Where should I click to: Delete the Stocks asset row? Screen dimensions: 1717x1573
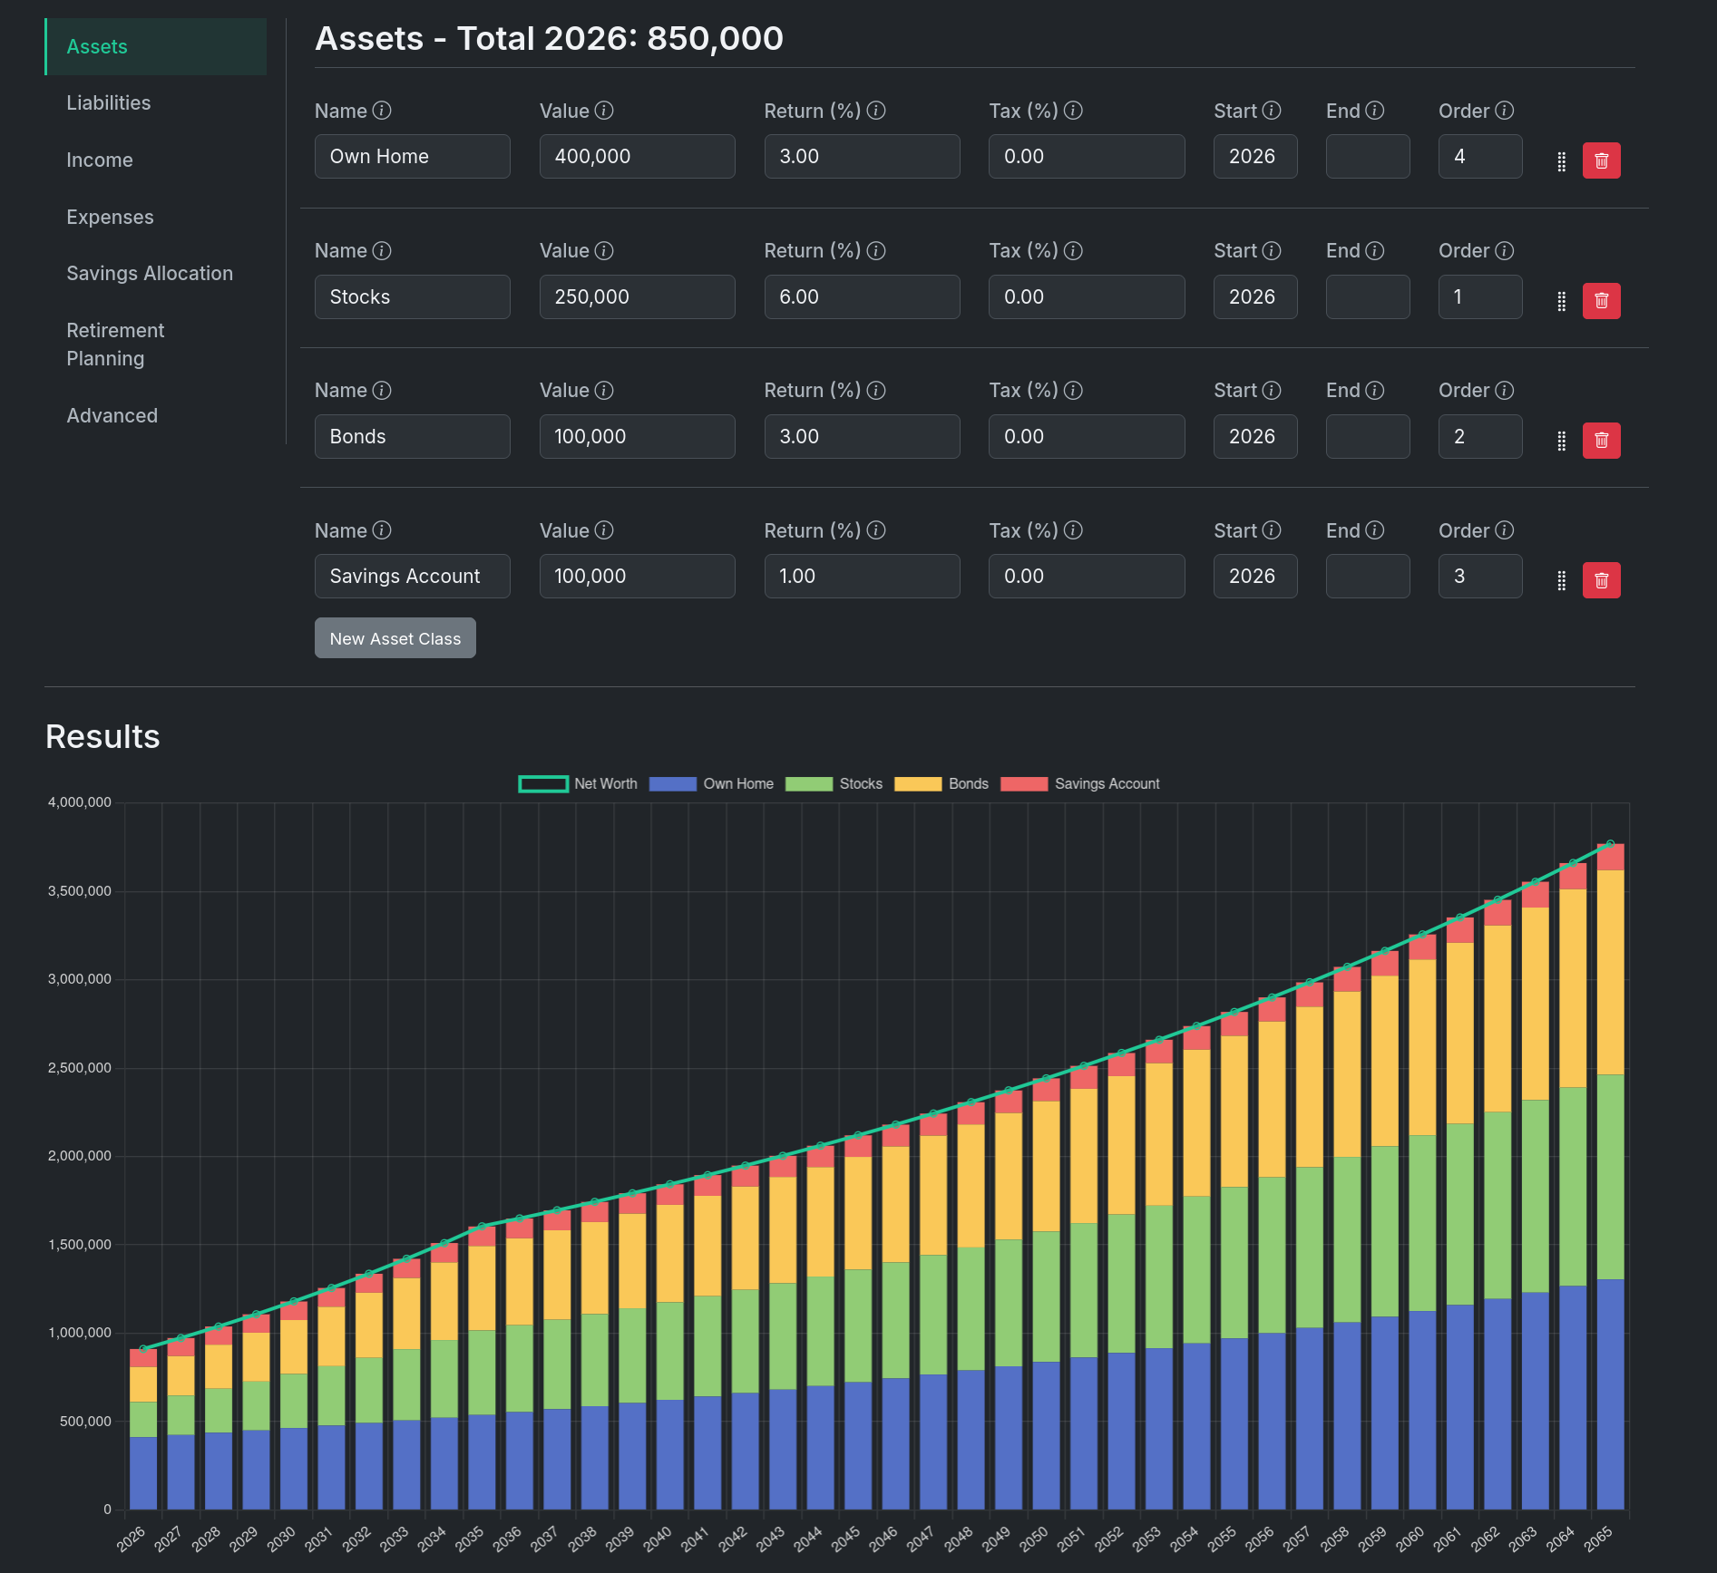click(1601, 300)
